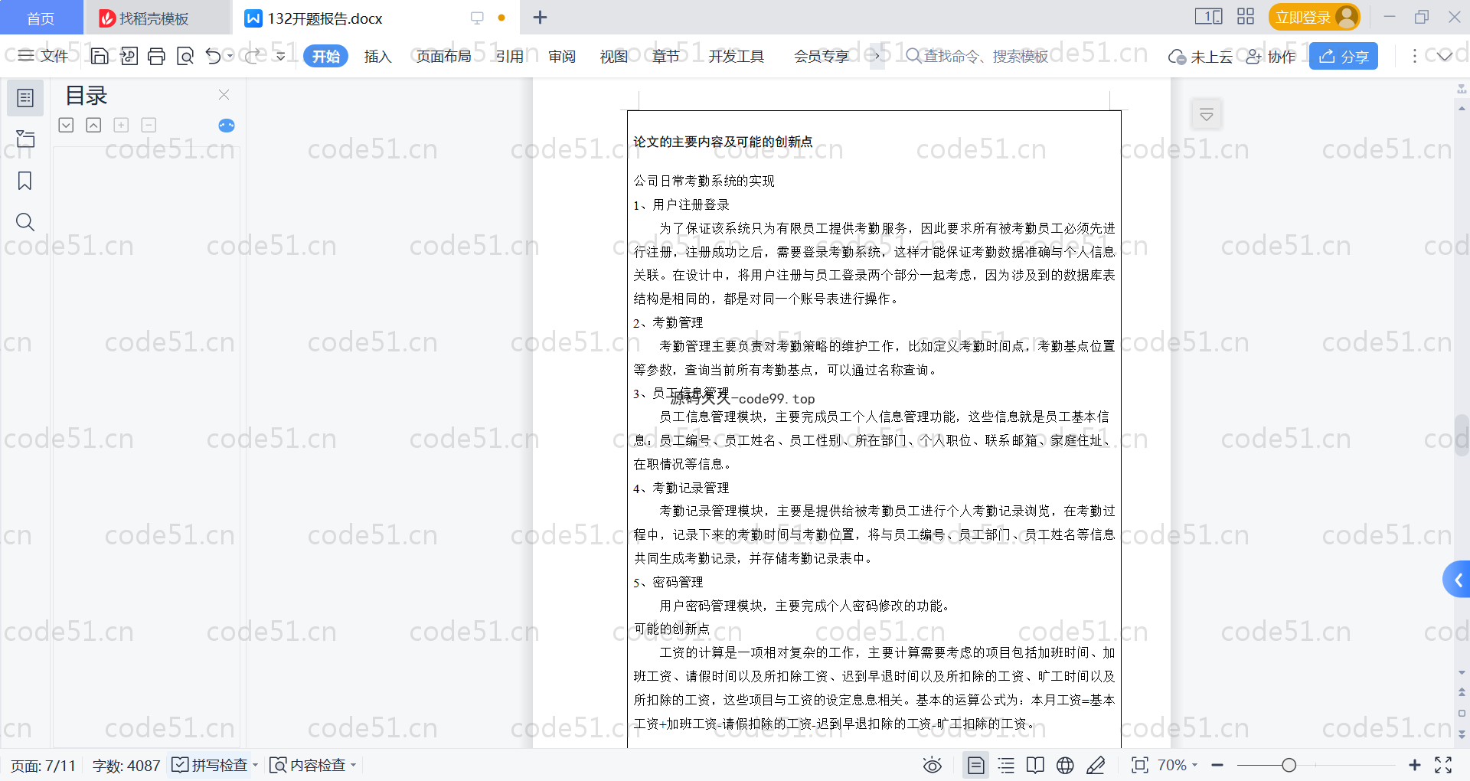Click the screen-display icon on the document tab

(x=477, y=18)
